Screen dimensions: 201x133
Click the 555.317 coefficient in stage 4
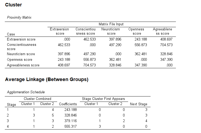(x=70, y=127)
